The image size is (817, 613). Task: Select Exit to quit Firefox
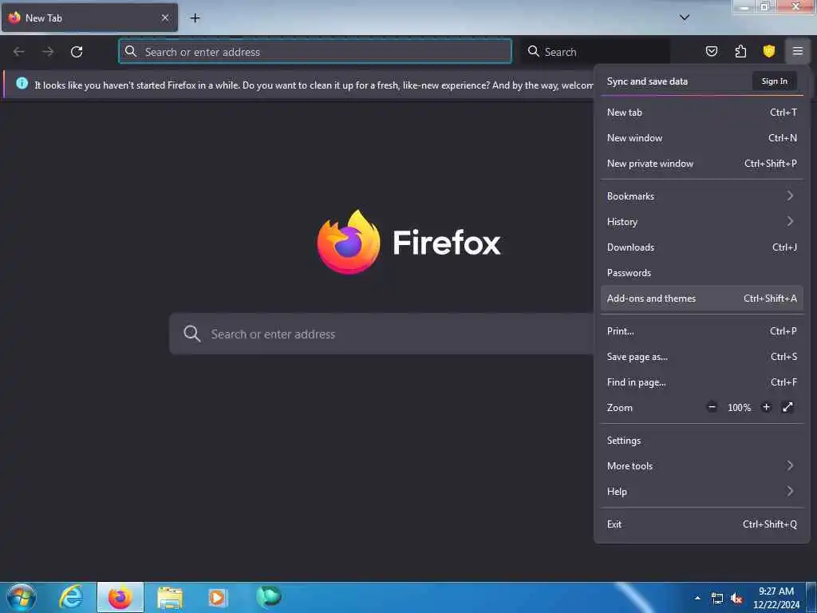(701, 524)
